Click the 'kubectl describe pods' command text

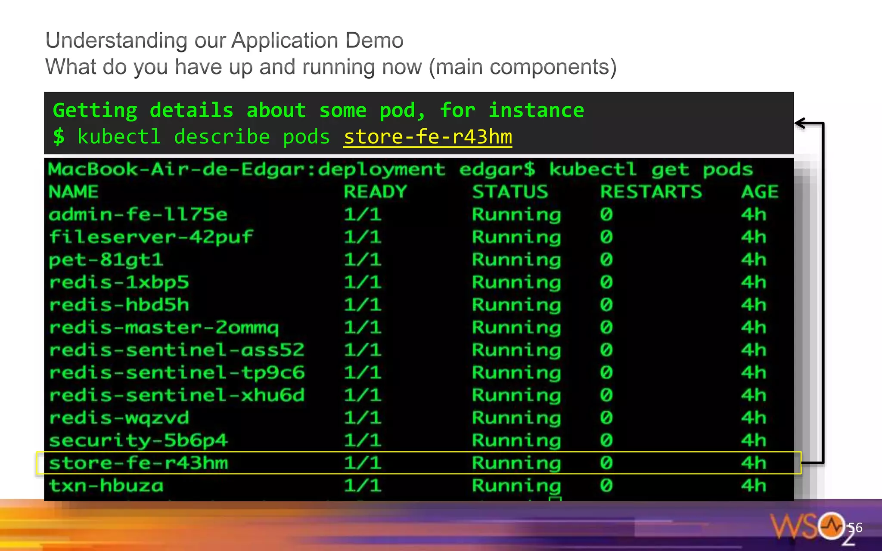pyautogui.click(x=203, y=137)
